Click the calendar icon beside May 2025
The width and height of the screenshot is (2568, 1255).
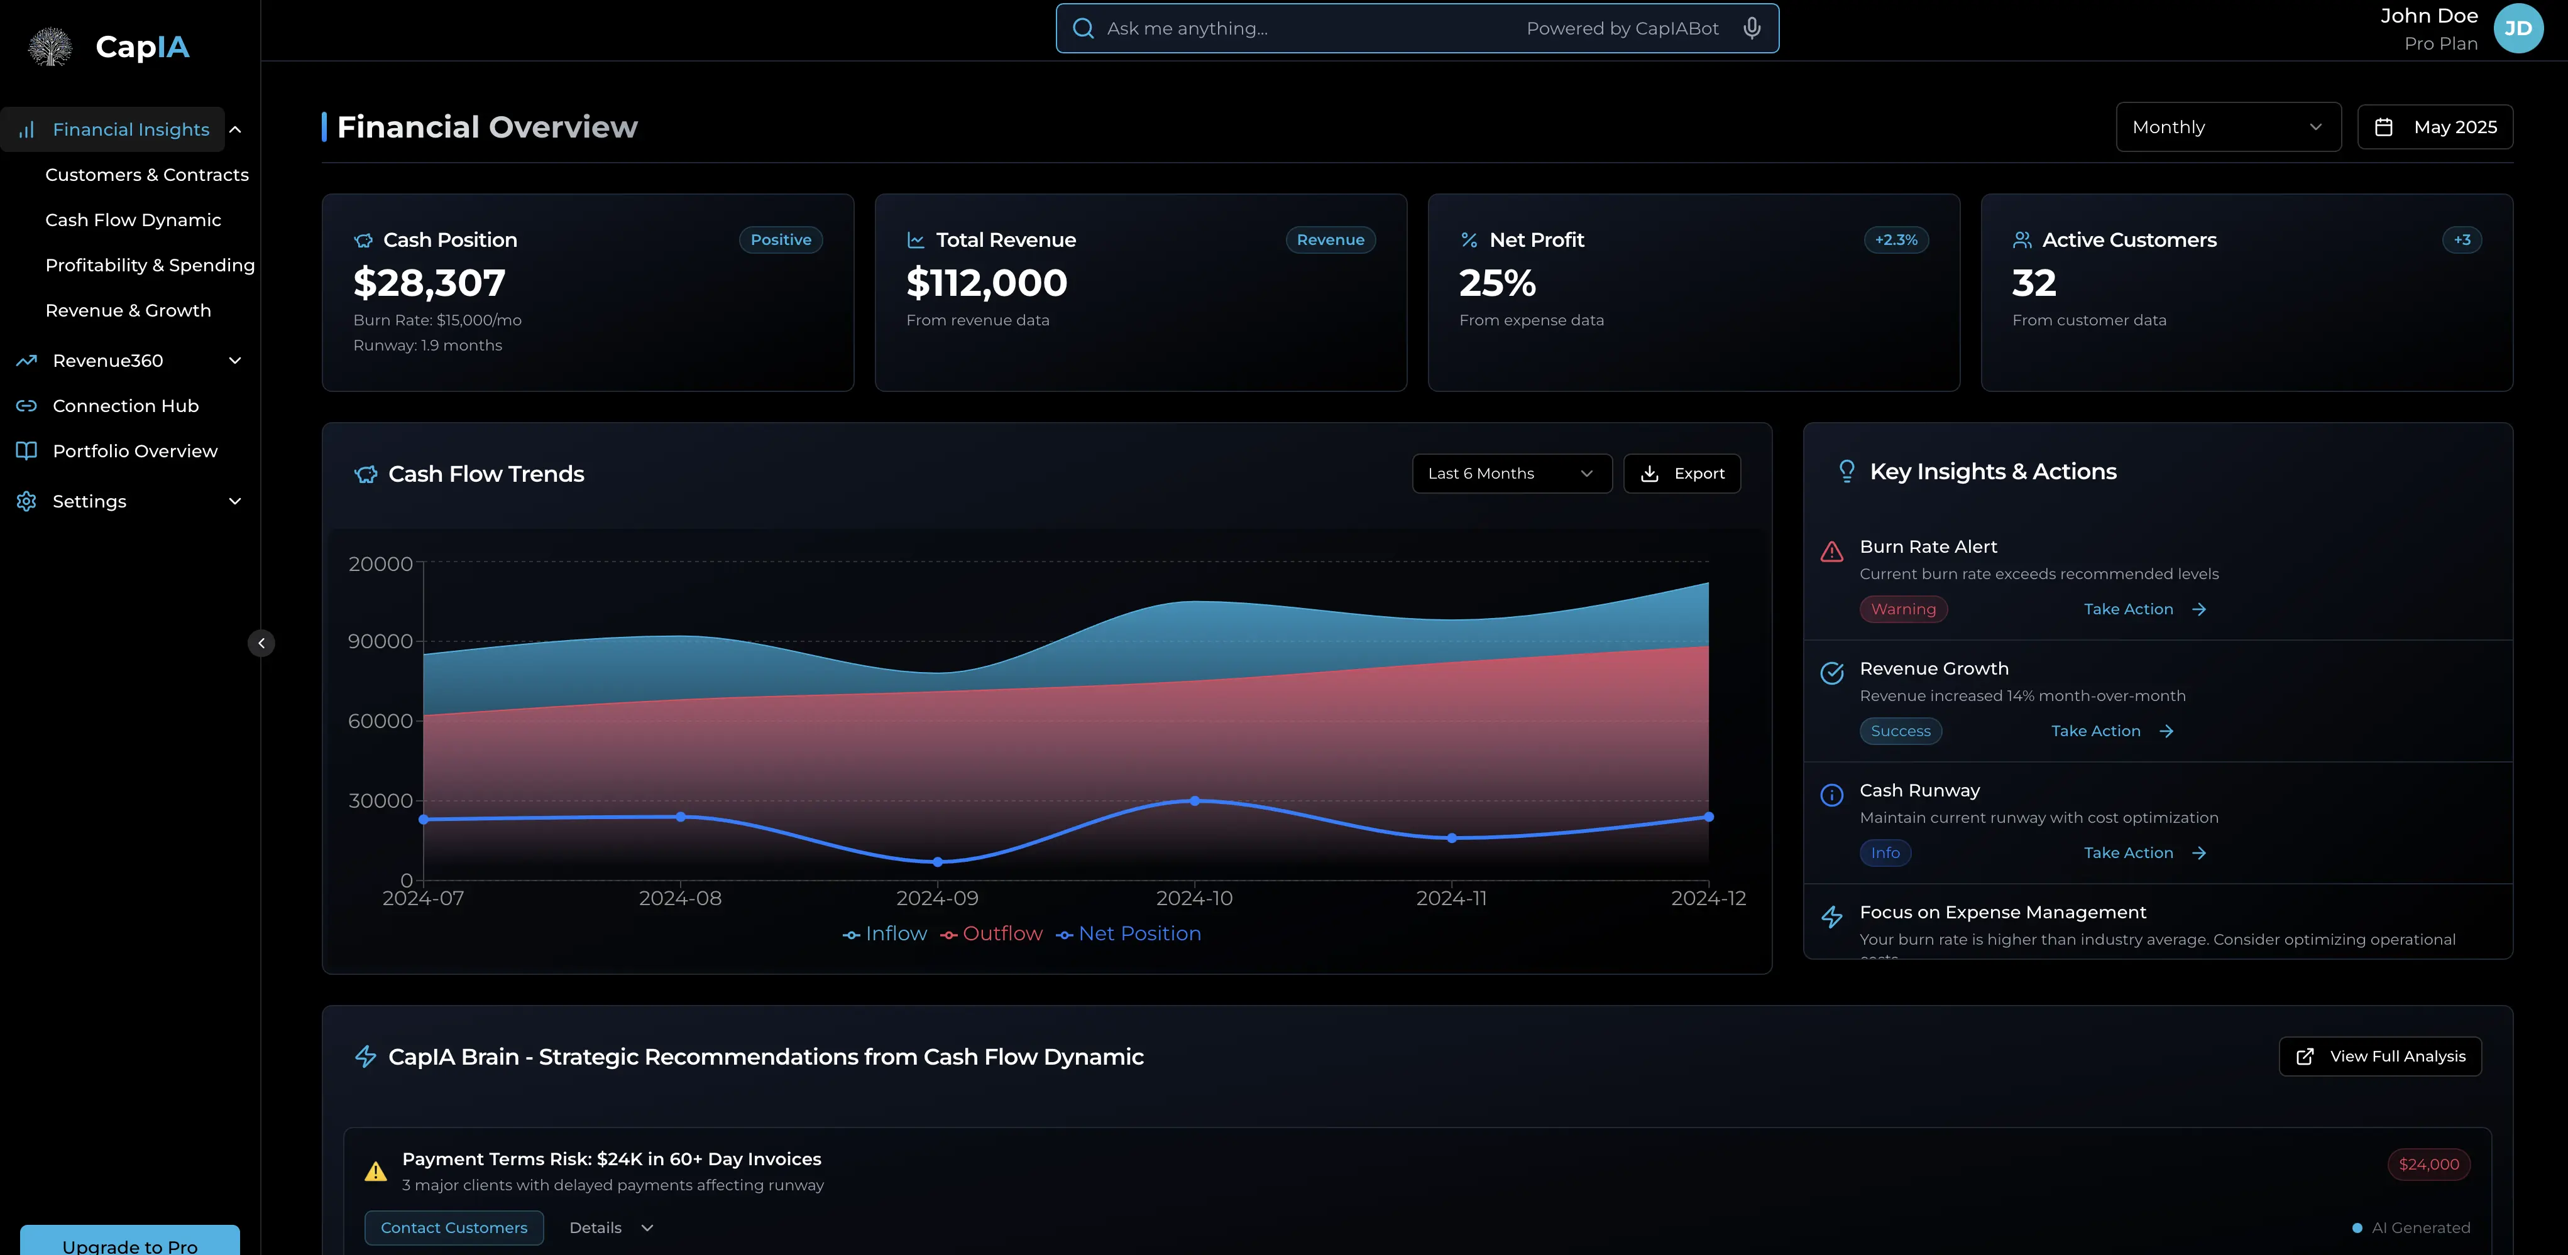(x=2384, y=126)
